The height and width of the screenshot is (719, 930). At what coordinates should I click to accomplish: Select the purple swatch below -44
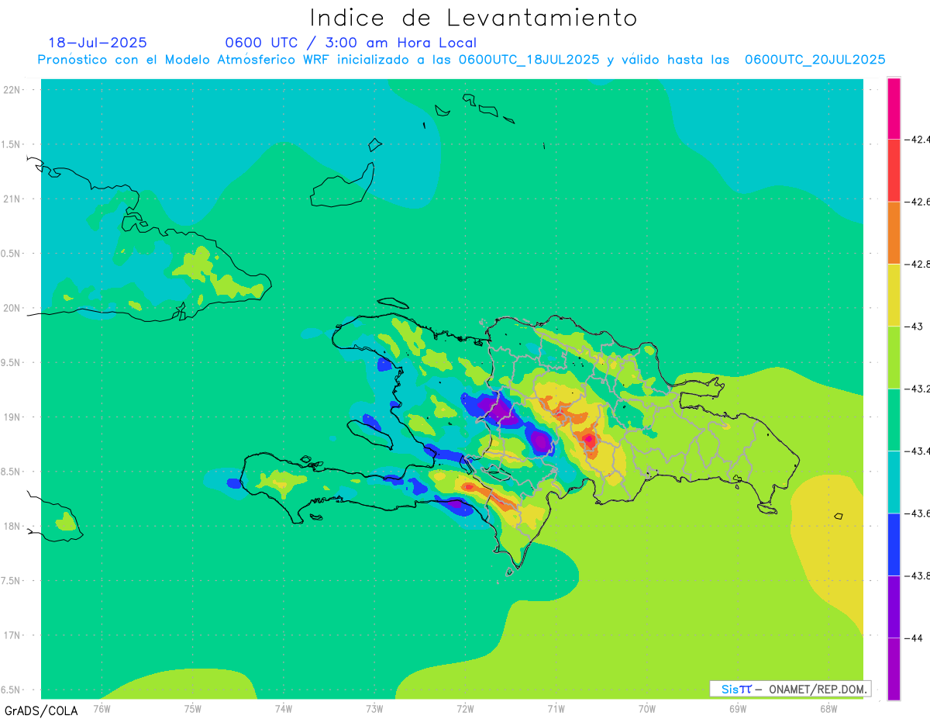click(x=894, y=669)
